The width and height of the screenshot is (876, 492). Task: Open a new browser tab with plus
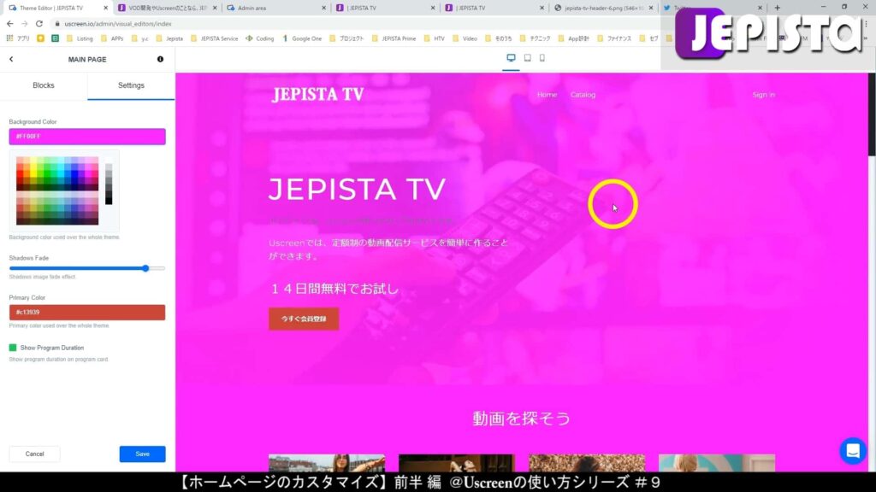point(777,8)
